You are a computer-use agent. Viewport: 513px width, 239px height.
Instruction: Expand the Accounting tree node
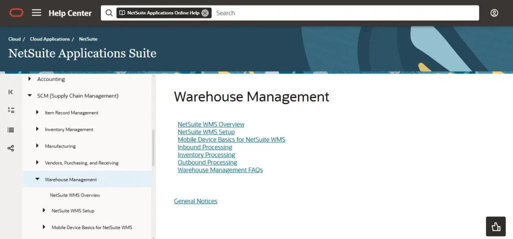[x=30, y=79]
